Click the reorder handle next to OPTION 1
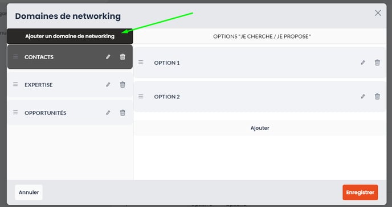 pos(141,63)
